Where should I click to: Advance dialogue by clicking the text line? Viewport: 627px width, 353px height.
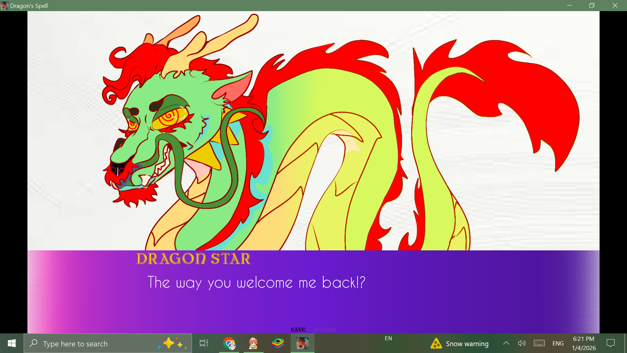(256, 282)
